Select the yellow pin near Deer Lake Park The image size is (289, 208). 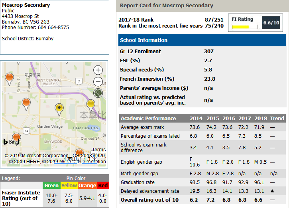[x=91, y=104]
